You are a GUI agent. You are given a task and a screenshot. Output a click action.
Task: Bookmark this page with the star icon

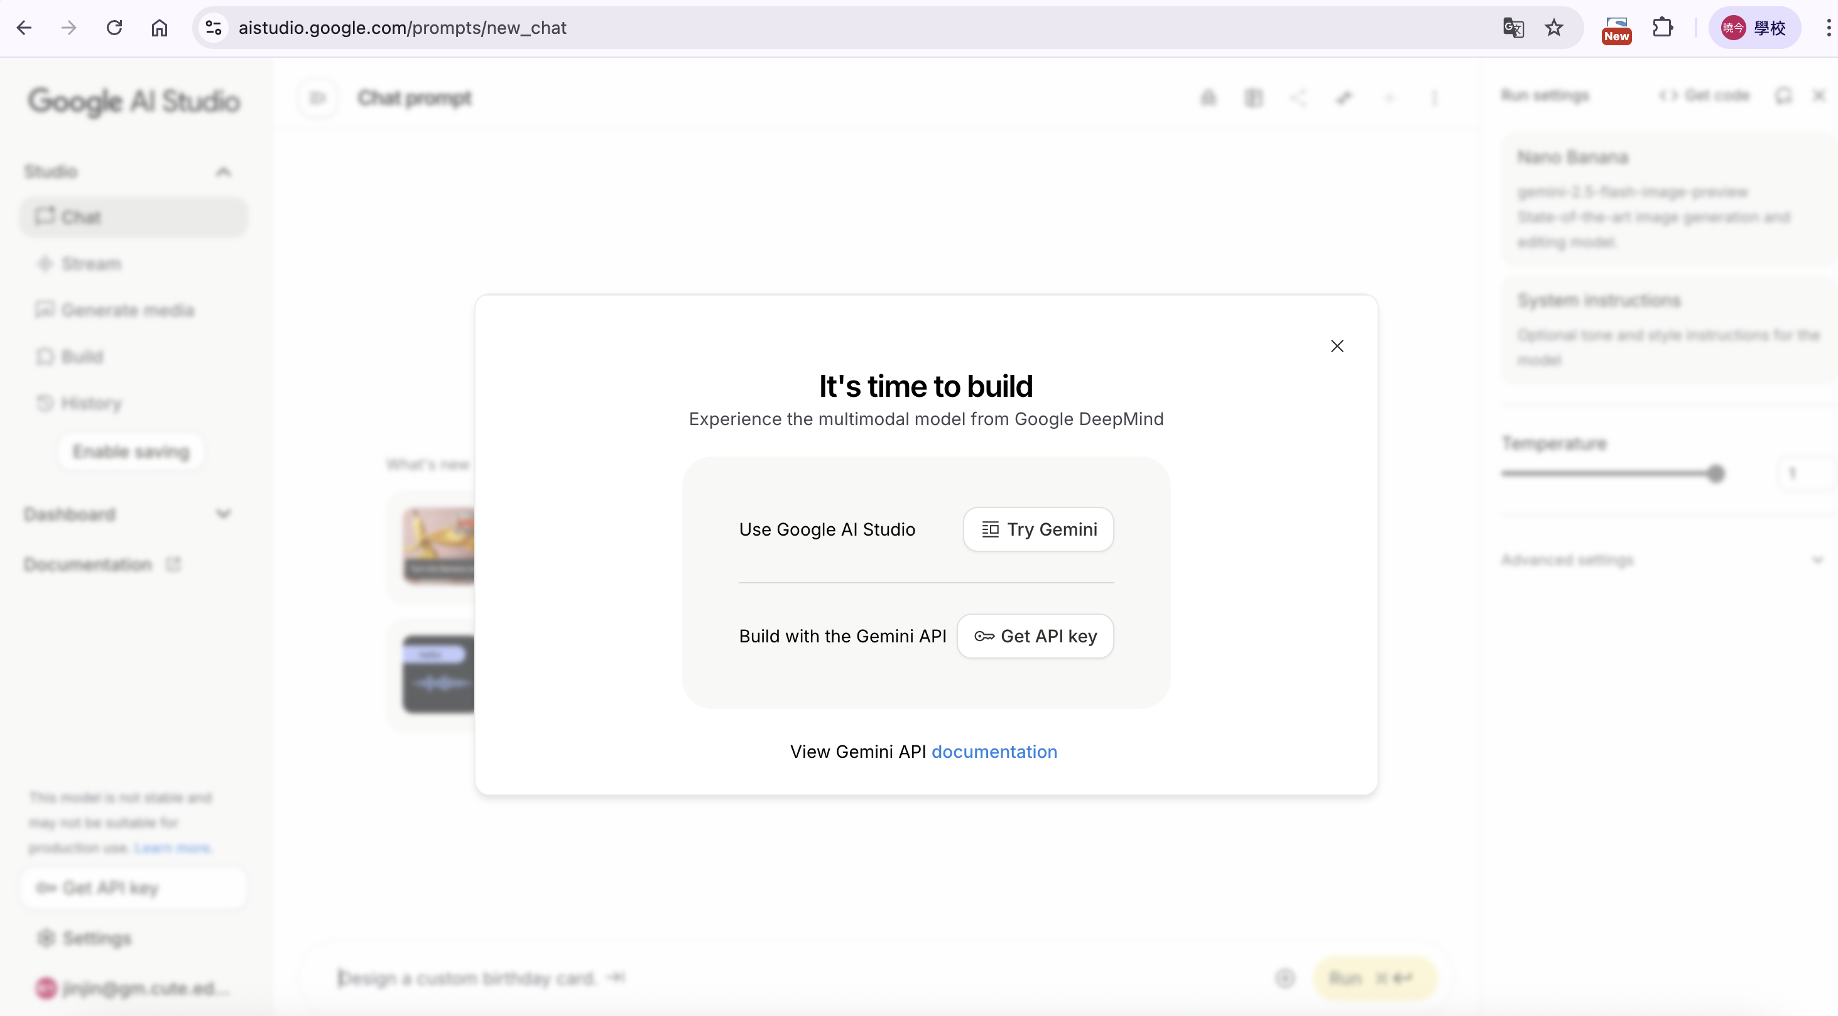1554,28
